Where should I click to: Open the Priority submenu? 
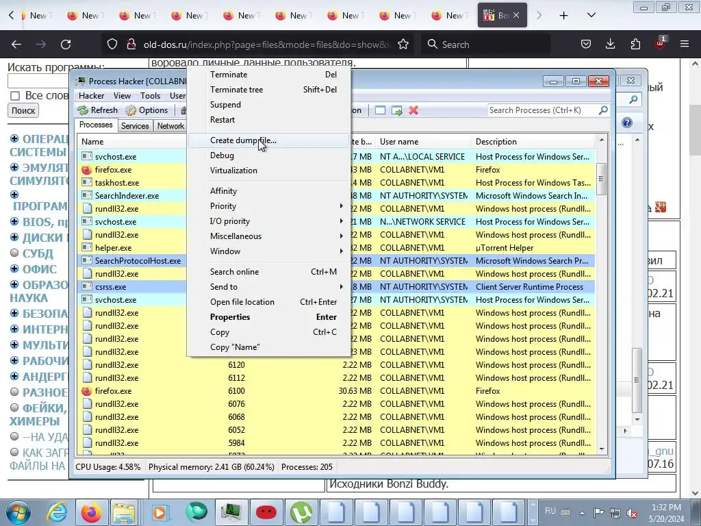[268, 206]
